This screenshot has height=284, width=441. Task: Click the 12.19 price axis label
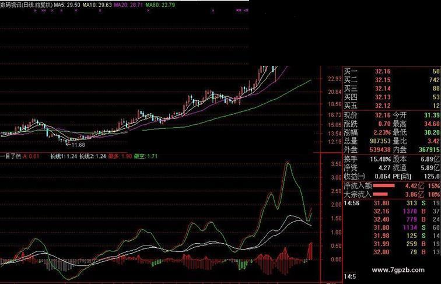point(334,142)
